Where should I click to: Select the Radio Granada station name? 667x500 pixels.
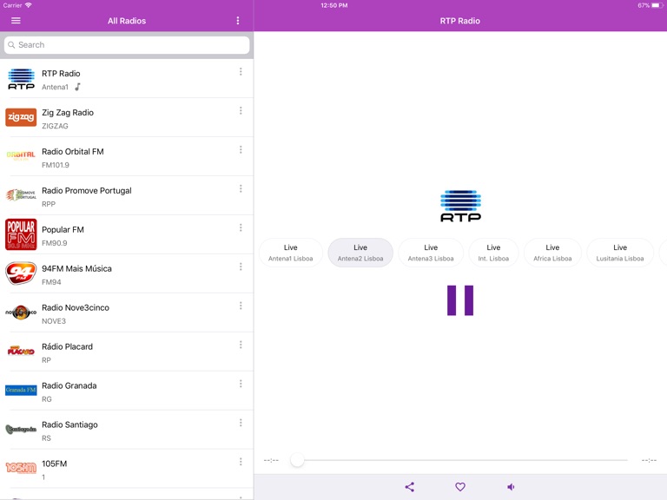(69, 385)
